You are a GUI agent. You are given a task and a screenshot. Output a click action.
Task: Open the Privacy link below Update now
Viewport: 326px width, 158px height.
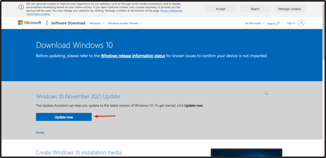[40, 132]
